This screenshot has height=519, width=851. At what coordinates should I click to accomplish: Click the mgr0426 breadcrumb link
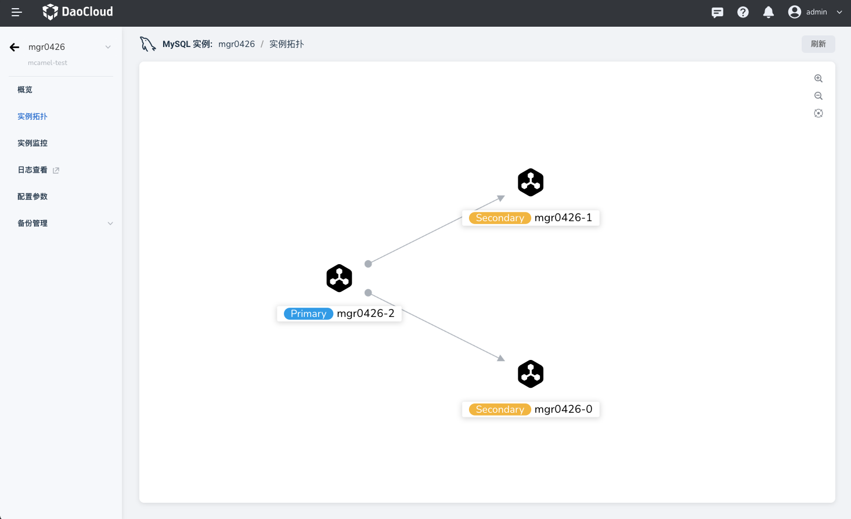[236, 44]
